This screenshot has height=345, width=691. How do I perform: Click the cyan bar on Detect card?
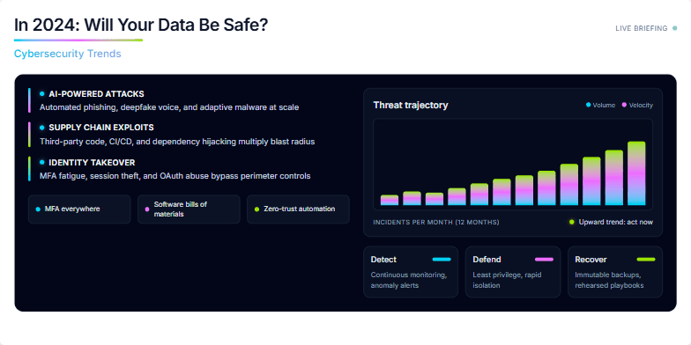(442, 260)
